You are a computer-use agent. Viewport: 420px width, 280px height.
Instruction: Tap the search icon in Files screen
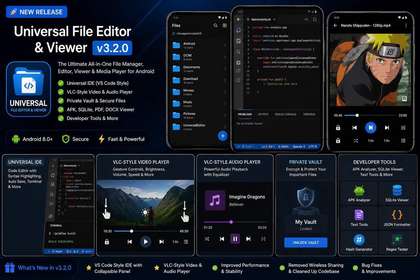click(x=215, y=25)
